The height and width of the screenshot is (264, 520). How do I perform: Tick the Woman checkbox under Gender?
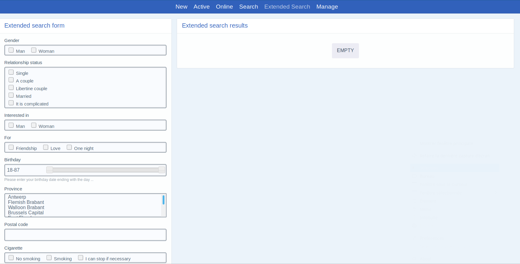point(34,50)
